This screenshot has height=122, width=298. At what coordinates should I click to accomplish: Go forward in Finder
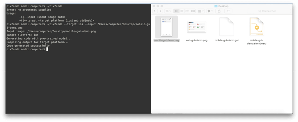pos(160,11)
